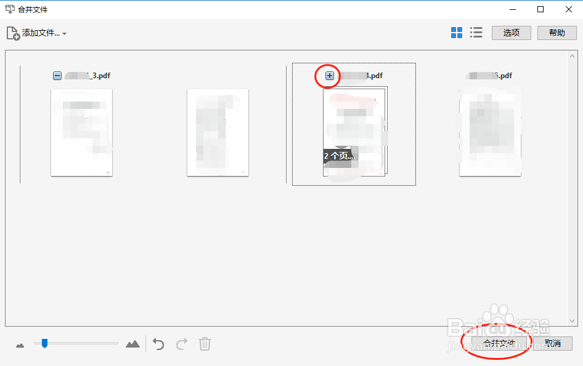Click Cancel (取消) button
Image resolution: width=583 pixels, height=366 pixels.
coord(553,343)
